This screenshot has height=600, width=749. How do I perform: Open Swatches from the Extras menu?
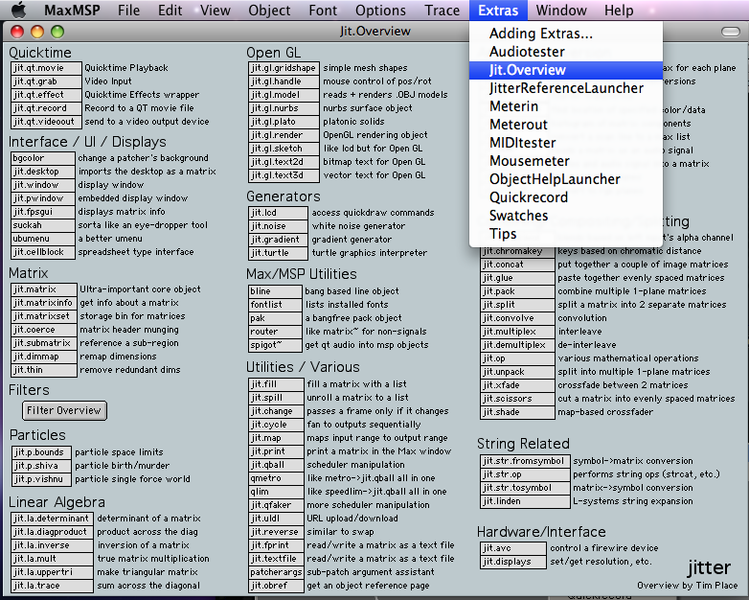(x=566, y=215)
